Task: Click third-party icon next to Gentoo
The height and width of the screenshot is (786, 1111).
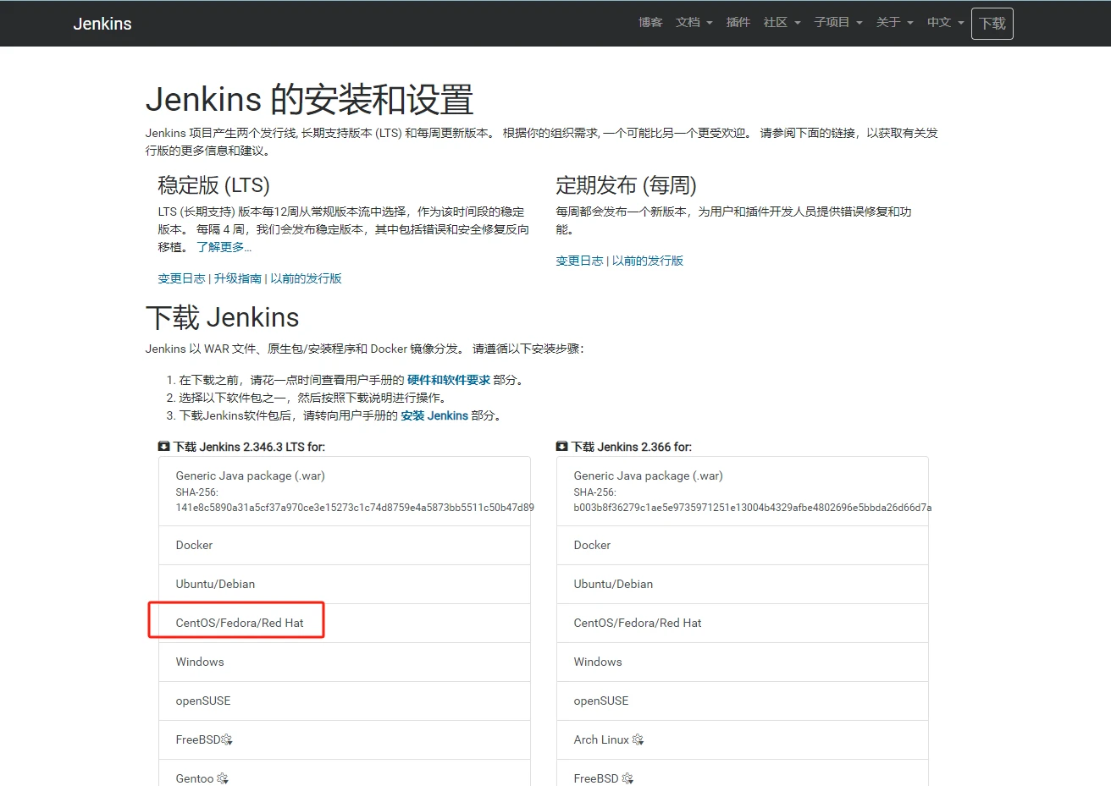Action: [223, 778]
